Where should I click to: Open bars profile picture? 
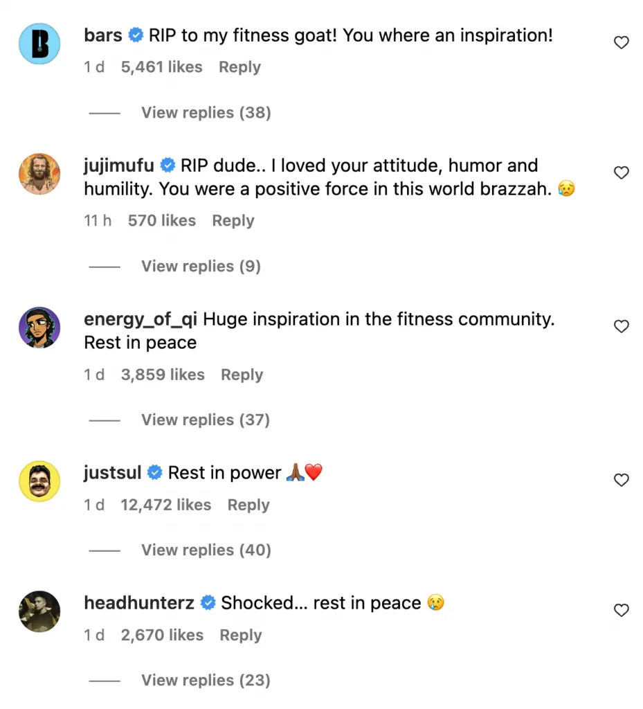pos(39,43)
